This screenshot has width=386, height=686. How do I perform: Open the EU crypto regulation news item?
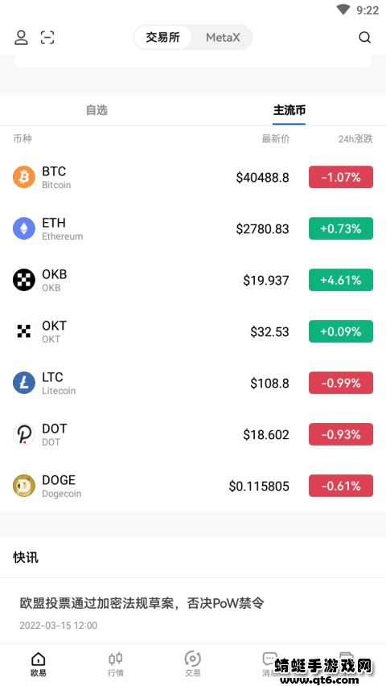tap(193, 611)
